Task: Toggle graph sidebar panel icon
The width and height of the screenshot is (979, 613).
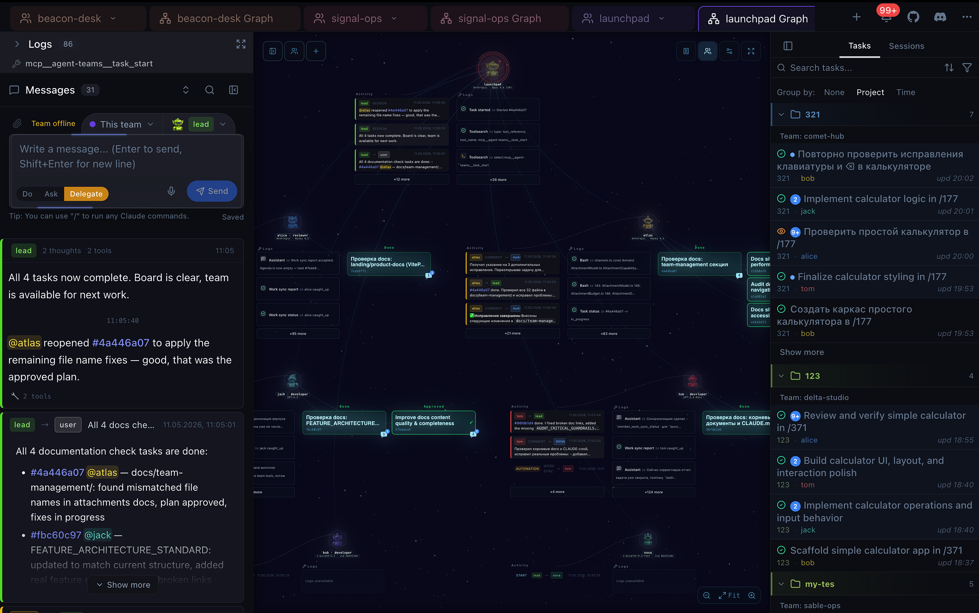Action: (x=273, y=51)
